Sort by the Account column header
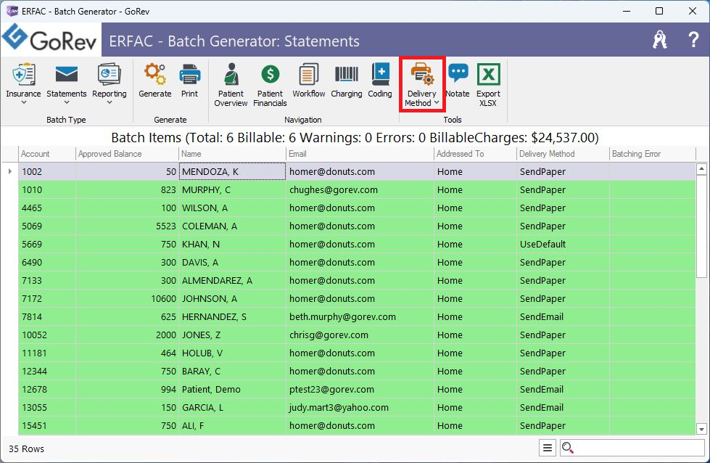 (x=46, y=154)
